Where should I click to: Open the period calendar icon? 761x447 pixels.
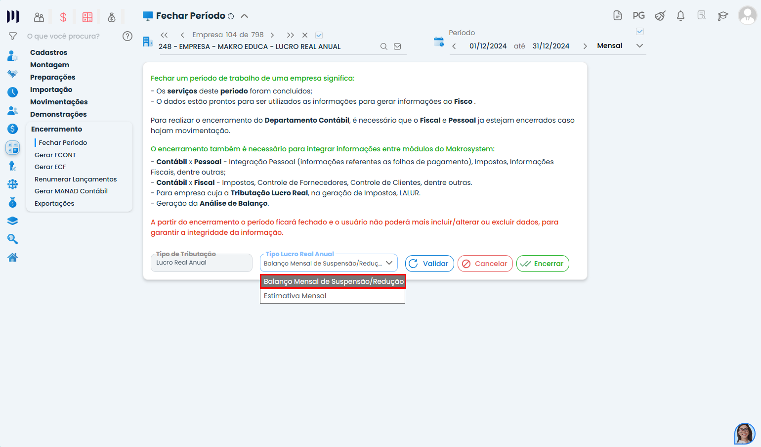(439, 42)
